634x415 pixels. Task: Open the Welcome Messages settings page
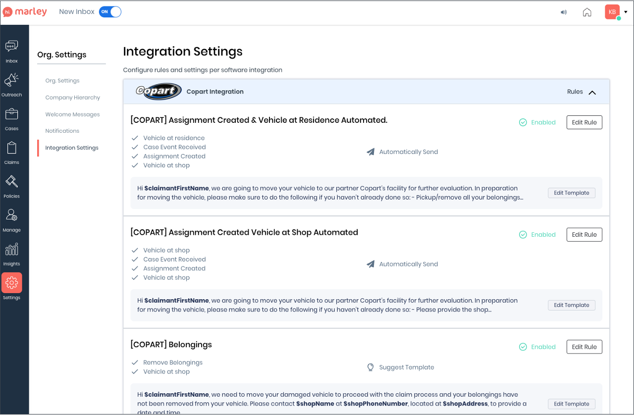72,114
